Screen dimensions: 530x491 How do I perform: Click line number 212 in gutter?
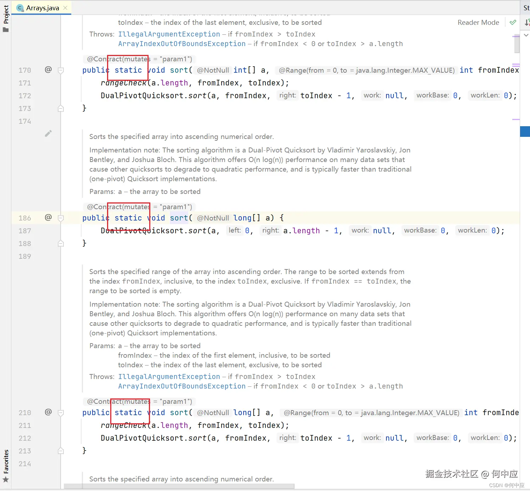[x=25, y=438]
